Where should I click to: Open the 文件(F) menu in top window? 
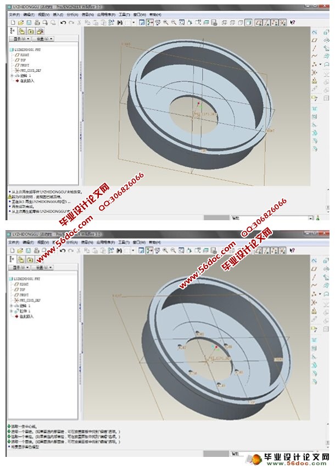click(14, 14)
